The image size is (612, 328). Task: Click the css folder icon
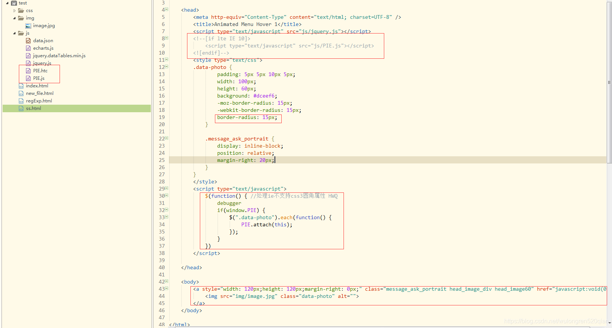(21, 11)
